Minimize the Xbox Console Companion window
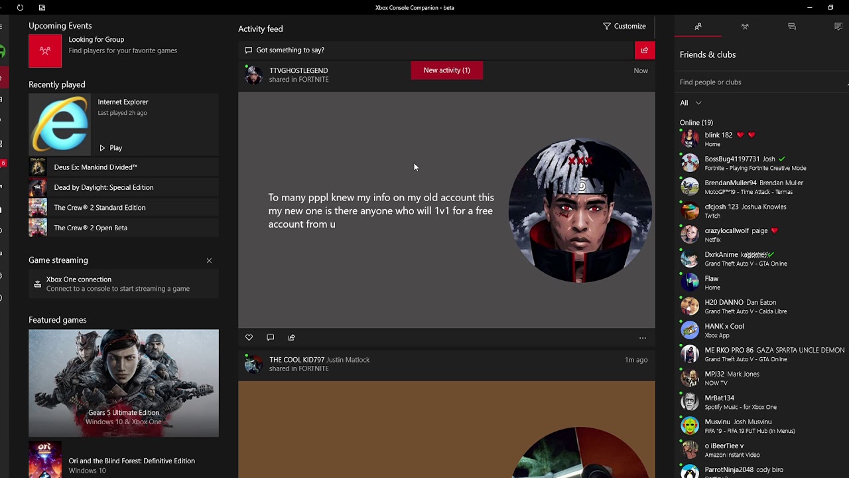Screen dimensions: 849x478 pos(809,7)
